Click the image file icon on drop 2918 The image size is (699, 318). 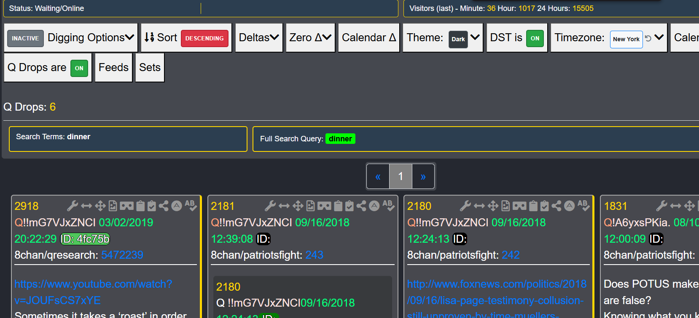coord(113,206)
